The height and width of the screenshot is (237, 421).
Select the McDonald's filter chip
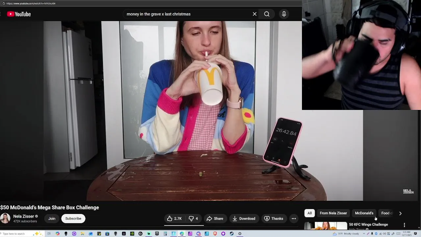364,213
